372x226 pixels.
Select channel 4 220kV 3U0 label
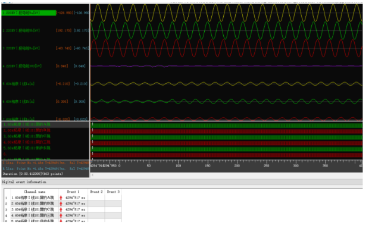(22, 66)
